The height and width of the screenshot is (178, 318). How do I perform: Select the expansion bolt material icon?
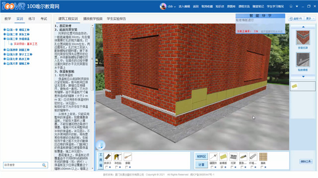(x=243, y=157)
